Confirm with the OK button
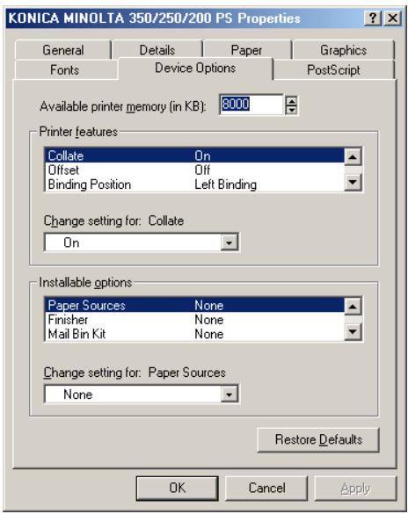Image resolution: width=408 pixels, height=514 pixels. pos(178,489)
